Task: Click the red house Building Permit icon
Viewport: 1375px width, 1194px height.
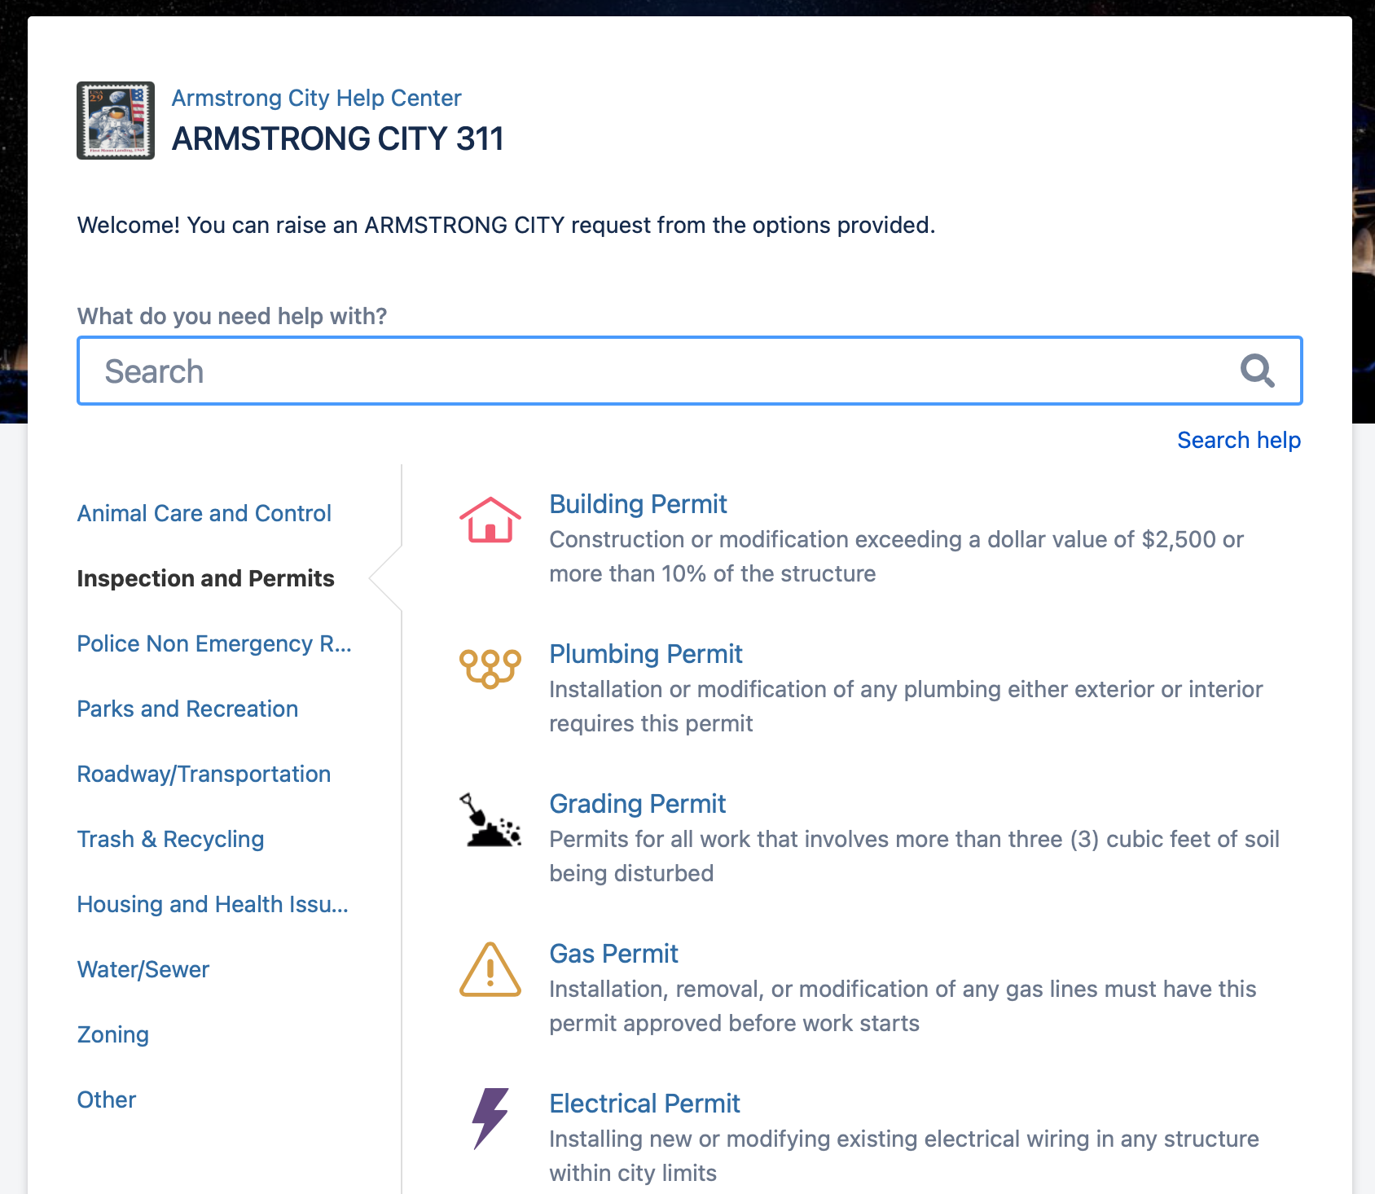Action: [490, 520]
